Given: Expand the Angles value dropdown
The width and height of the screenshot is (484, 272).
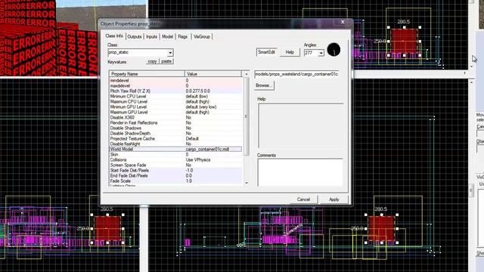Looking at the screenshot, I should pyautogui.click(x=321, y=53).
